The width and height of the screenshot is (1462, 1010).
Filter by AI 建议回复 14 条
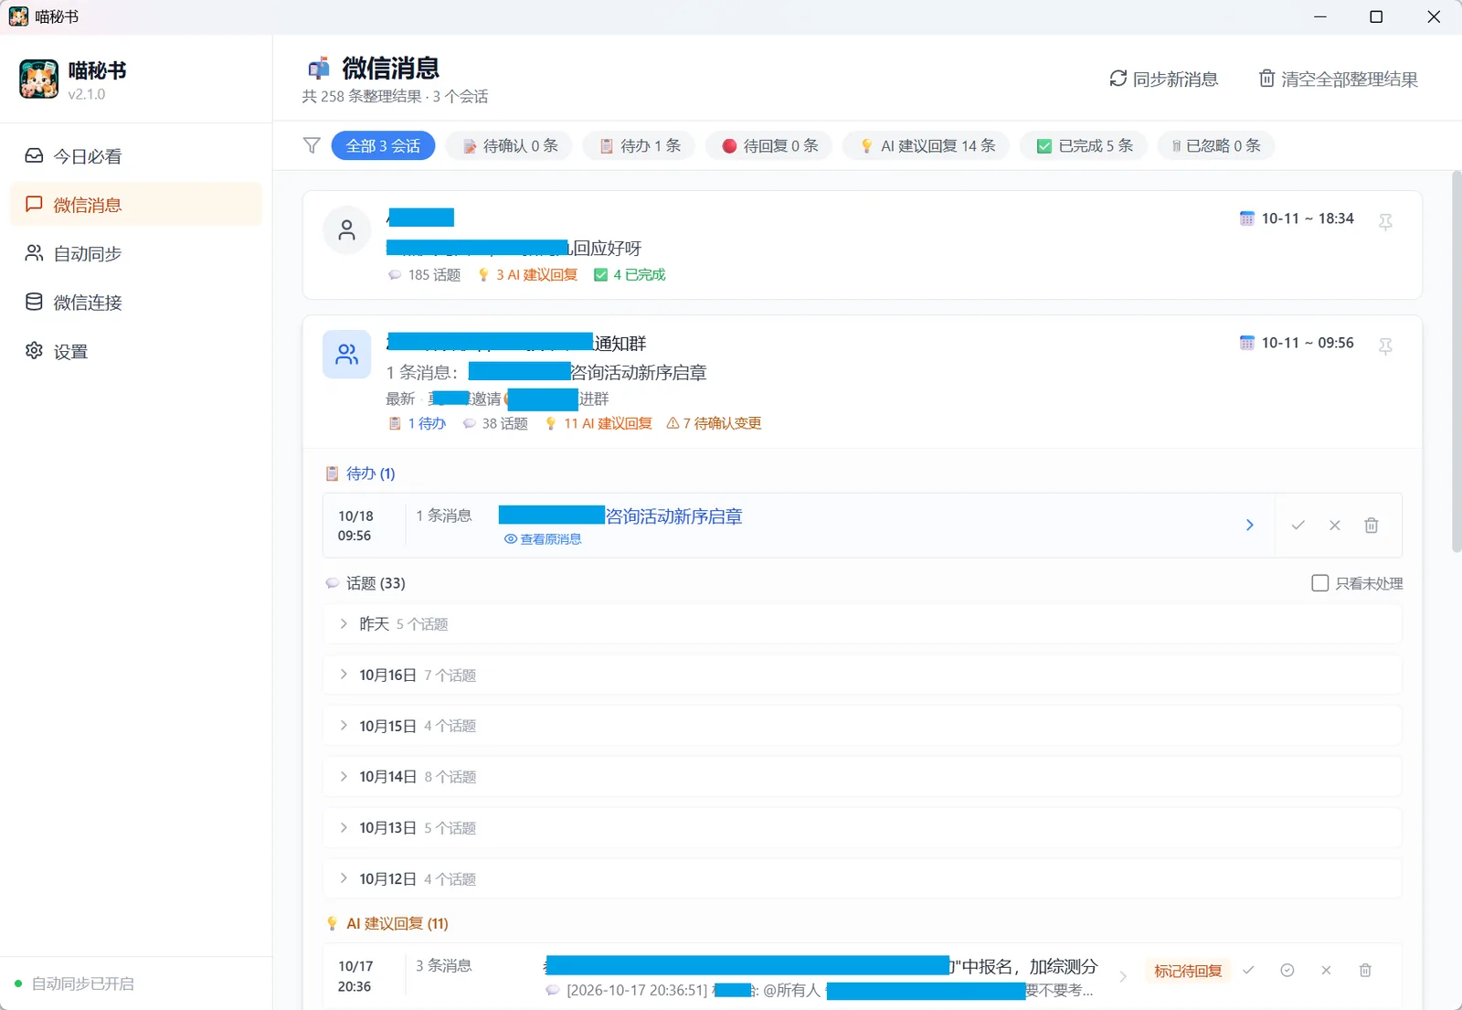pos(927,145)
